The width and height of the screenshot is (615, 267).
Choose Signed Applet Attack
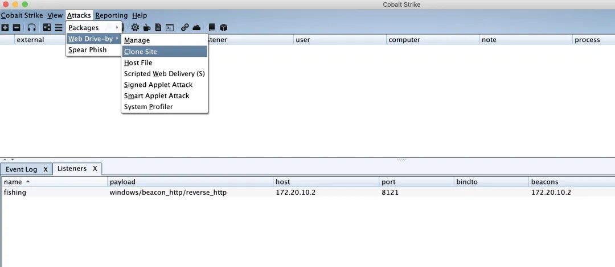165,85
